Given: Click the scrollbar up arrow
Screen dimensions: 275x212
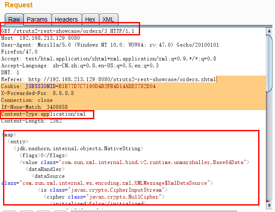Looking at the screenshot, I should [x=269, y=31].
